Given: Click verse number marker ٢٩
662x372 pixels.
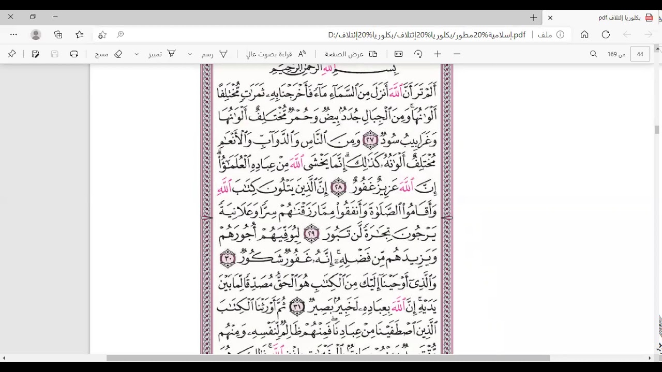Looking at the screenshot, I should [x=311, y=235].
